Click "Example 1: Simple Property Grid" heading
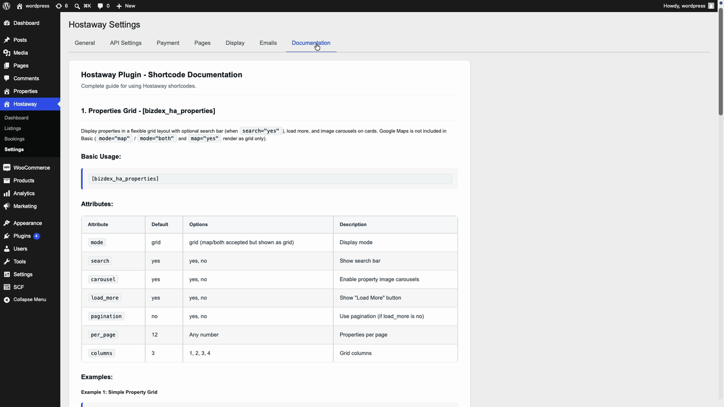The height and width of the screenshot is (407, 724). (x=119, y=392)
